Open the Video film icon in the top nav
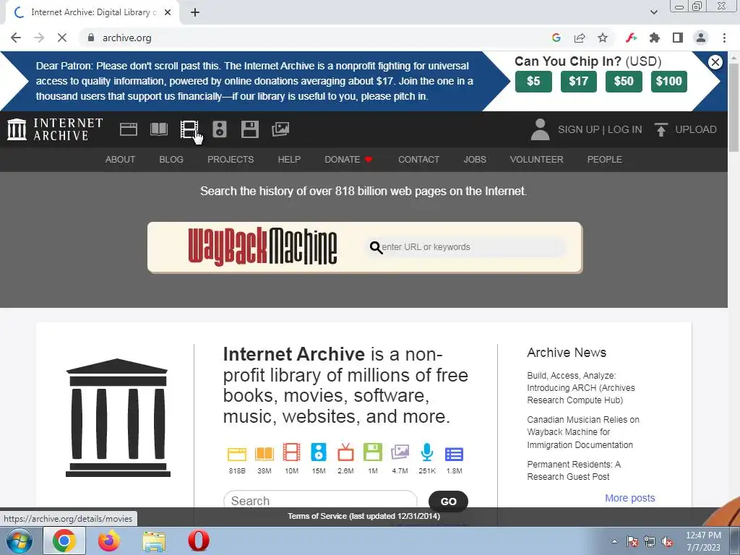 click(x=189, y=129)
